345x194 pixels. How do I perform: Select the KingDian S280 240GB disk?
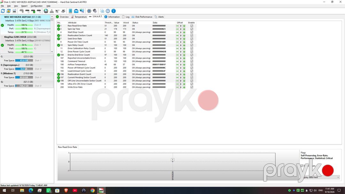click(x=25, y=44)
